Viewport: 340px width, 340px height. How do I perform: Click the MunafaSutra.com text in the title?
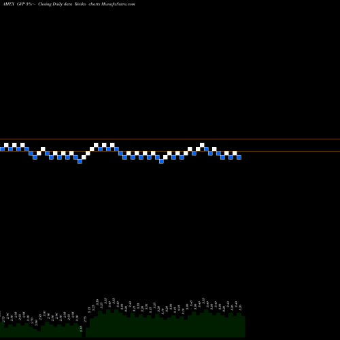coord(118,4)
